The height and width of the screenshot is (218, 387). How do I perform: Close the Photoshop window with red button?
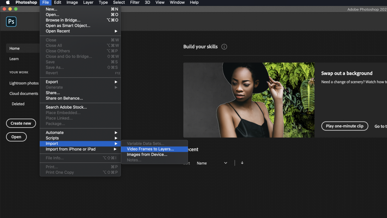tap(4, 9)
